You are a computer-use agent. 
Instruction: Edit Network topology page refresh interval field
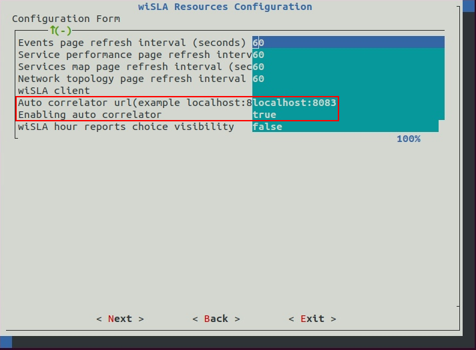pyautogui.click(x=348, y=79)
